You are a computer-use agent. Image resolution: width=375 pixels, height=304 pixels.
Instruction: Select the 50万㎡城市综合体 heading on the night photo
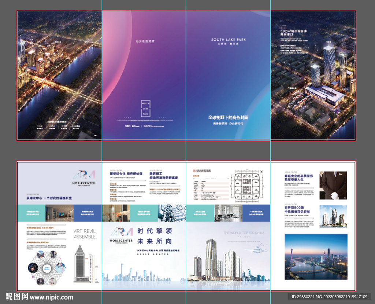[293, 31]
